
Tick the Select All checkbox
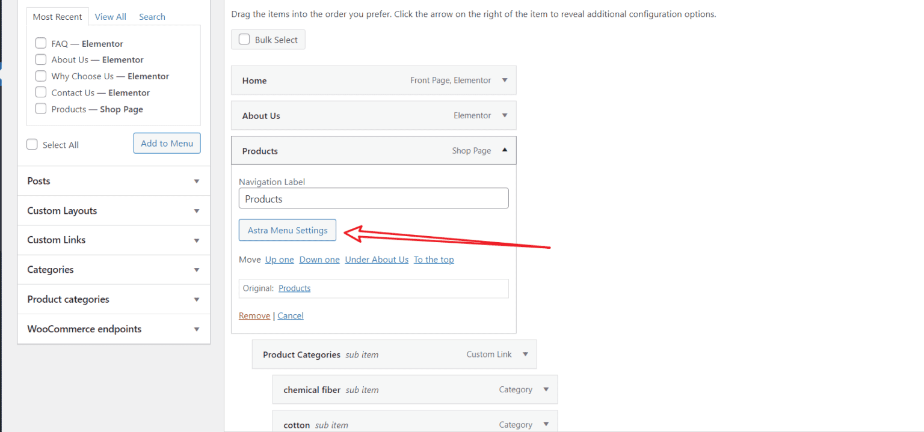click(32, 145)
